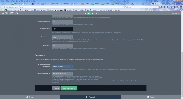
Task: Click the page reload icon
Action: tap(123, 7)
